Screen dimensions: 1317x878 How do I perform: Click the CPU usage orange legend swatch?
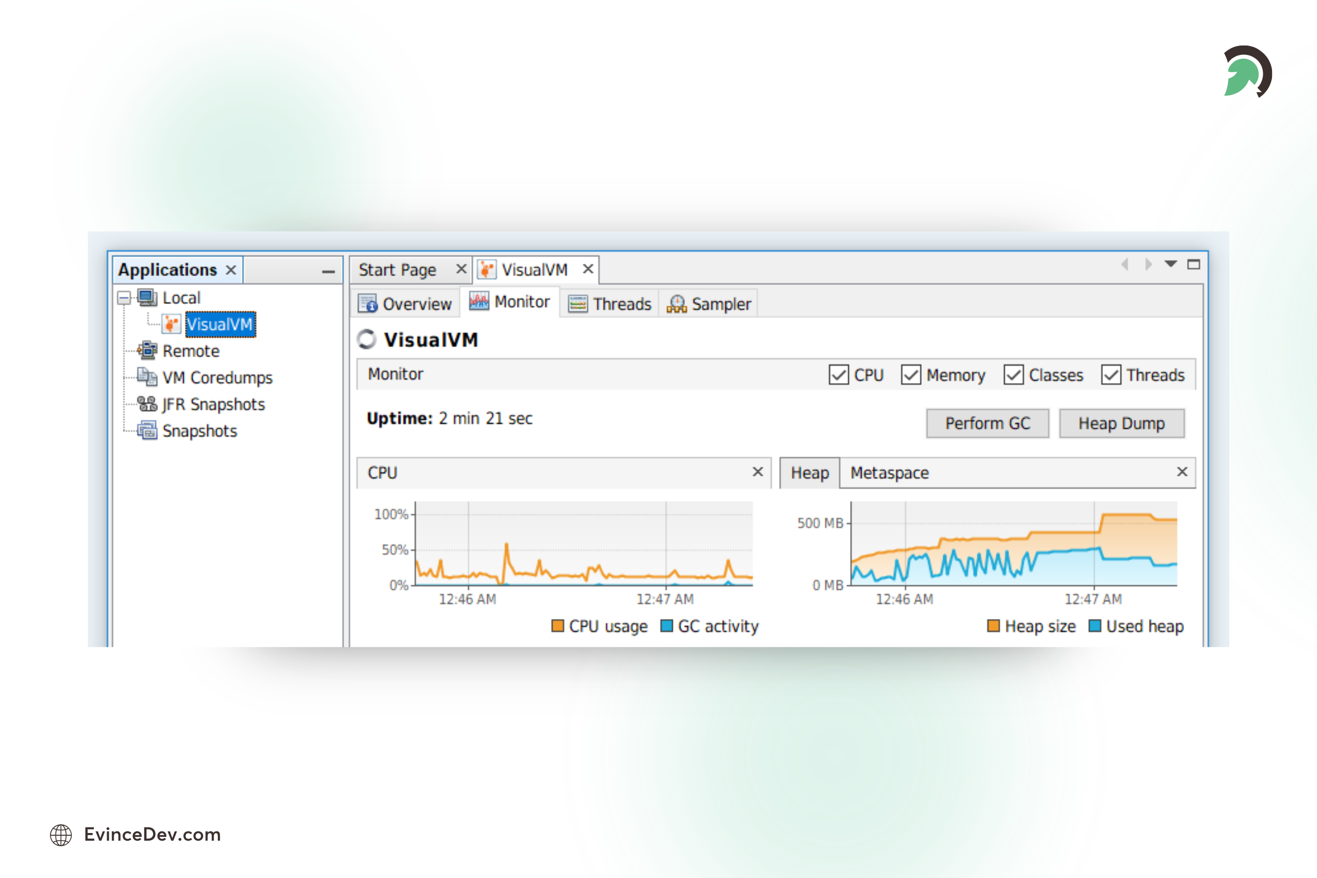tap(558, 626)
